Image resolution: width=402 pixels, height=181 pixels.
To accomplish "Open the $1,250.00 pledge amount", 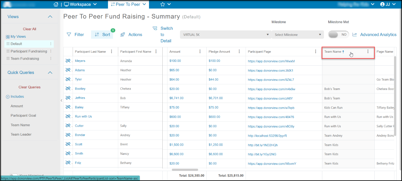I will (x=216, y=145).
